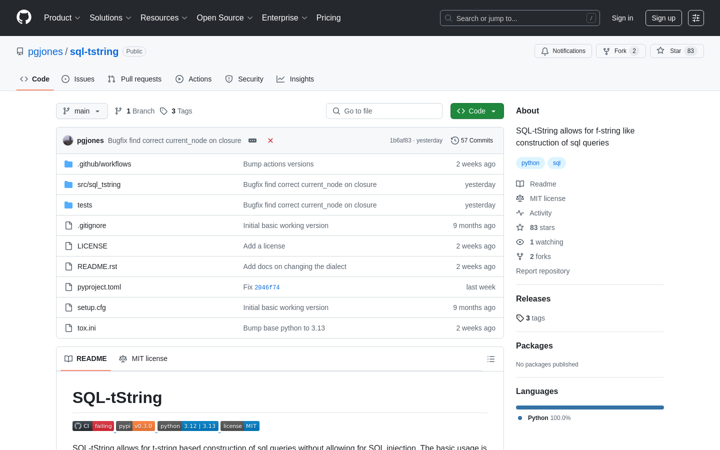
Task: Expand the Enterprise menu
Action: pyautogui.click(x=284, y=18)
